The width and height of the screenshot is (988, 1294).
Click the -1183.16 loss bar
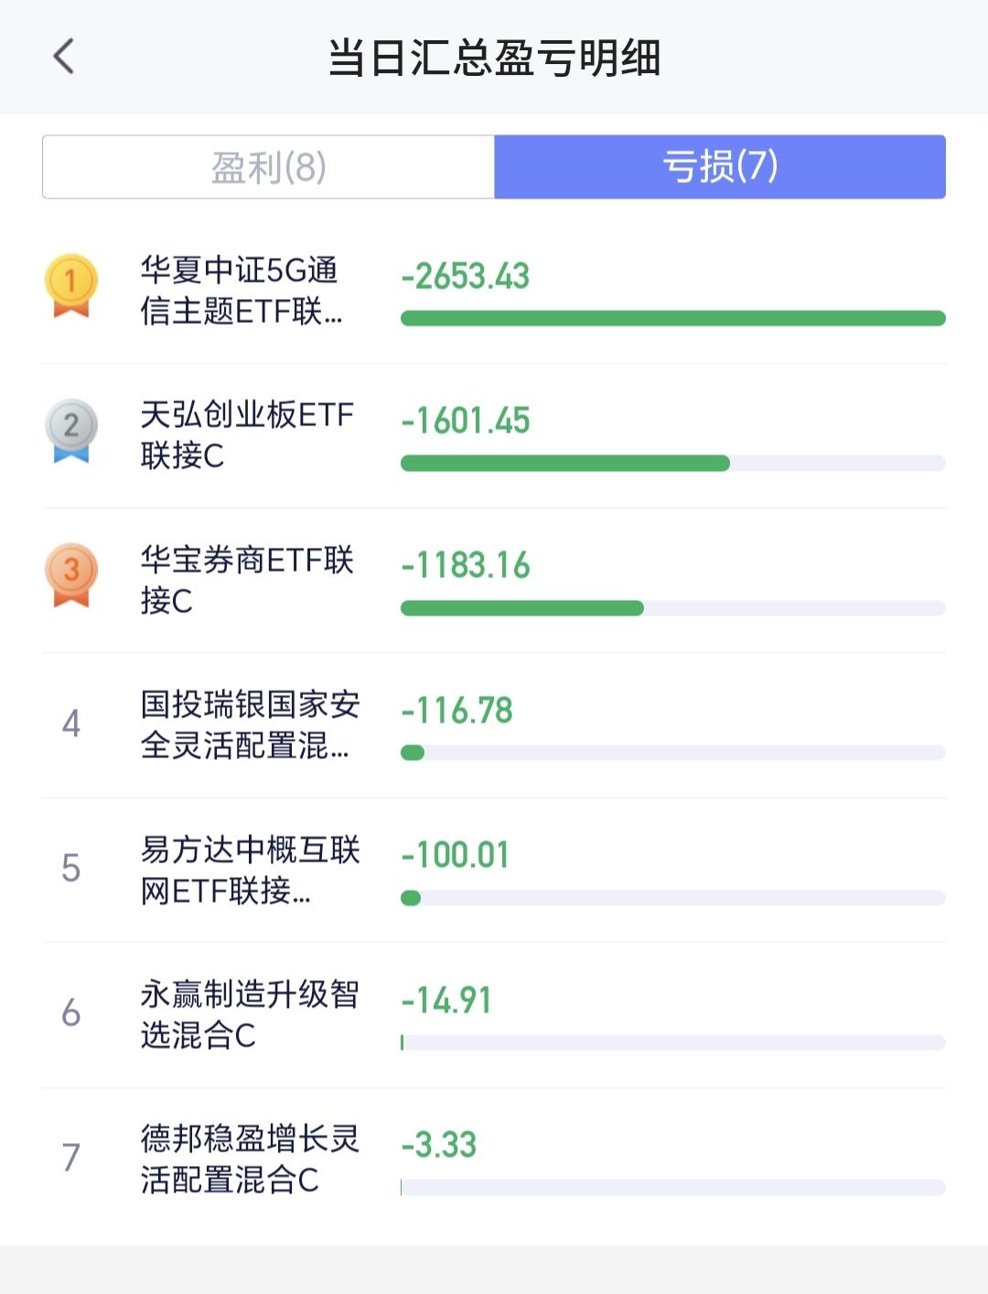(673, 608)
